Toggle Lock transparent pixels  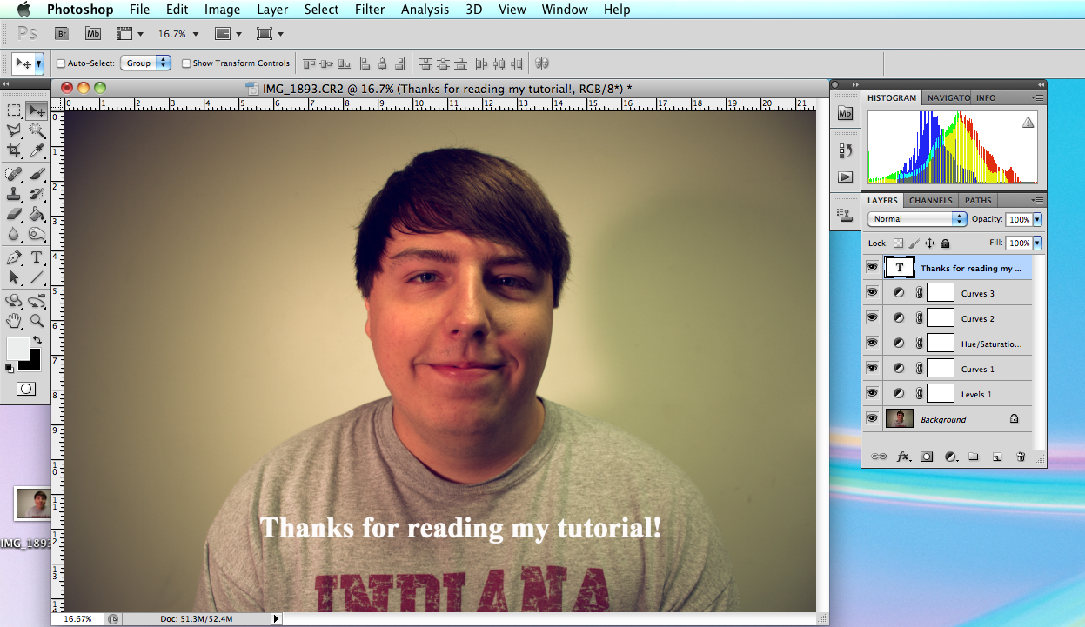tap(899, 243)
